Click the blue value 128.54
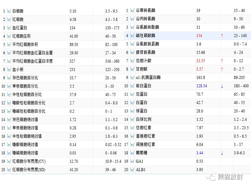251x188 pixels. click(202, 86)
